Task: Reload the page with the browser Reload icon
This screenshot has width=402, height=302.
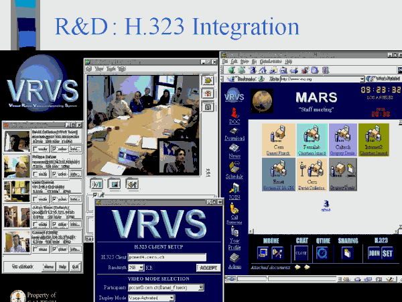Action: pyautogui.click(x=253, y=70)
